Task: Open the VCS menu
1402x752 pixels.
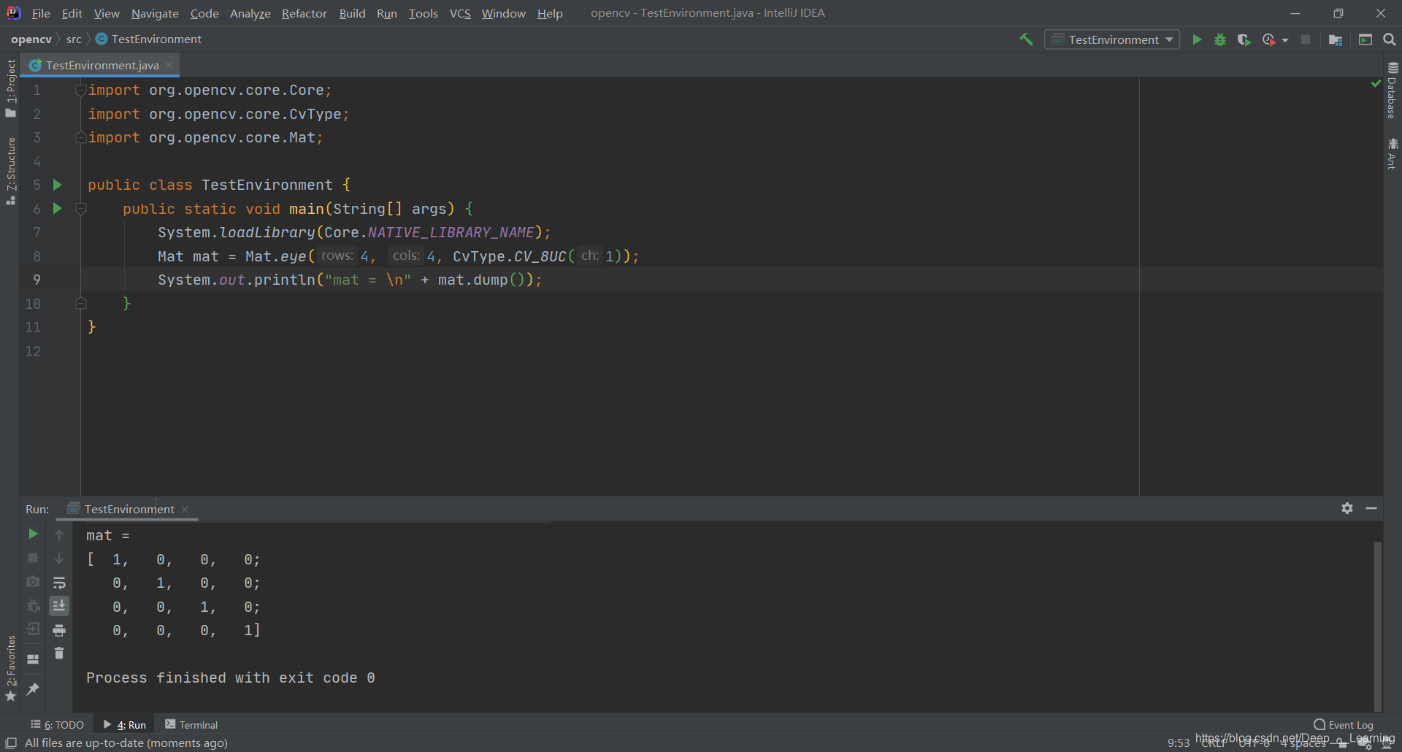Action: (460, 13)
